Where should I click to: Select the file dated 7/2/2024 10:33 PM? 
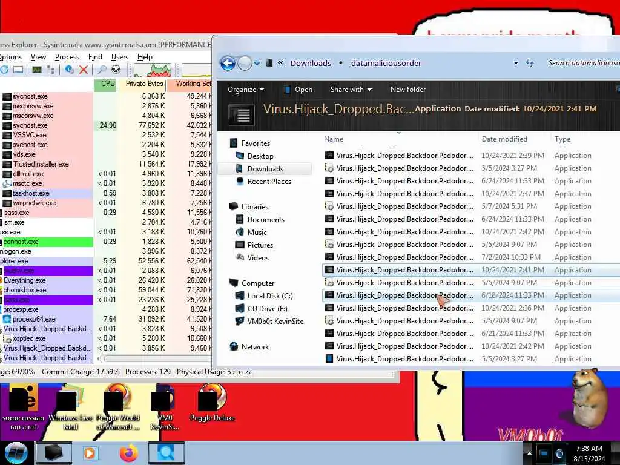(471, 257)
